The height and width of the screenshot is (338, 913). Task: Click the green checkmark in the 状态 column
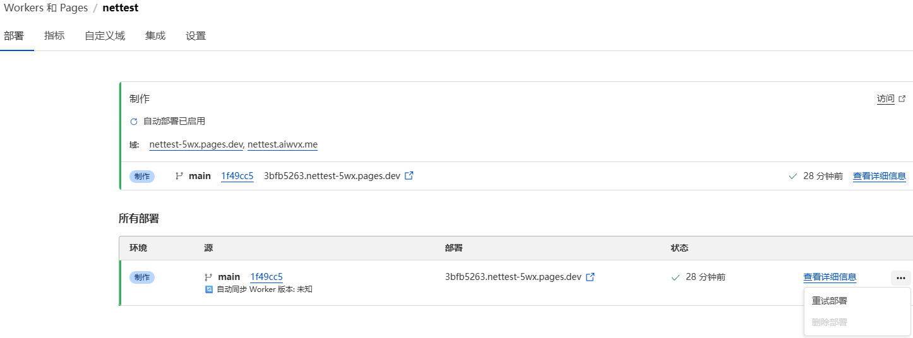(x=676, y=277)
